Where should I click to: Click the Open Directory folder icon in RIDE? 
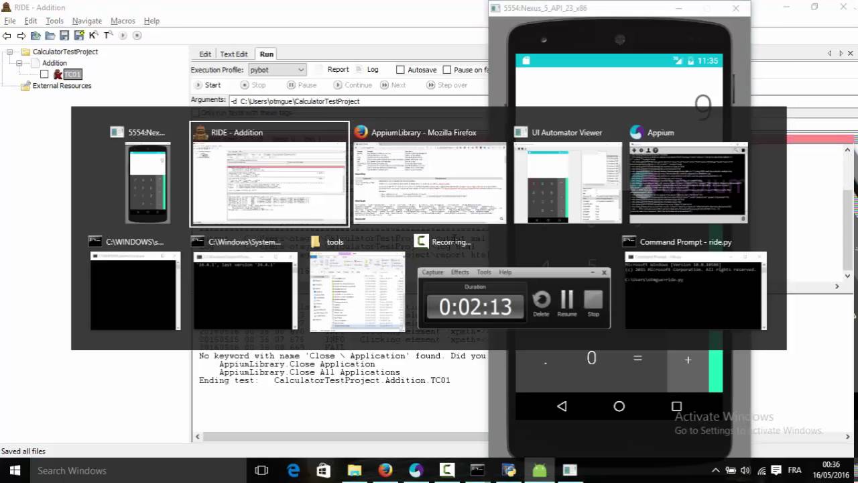click(x=50, y=36)
